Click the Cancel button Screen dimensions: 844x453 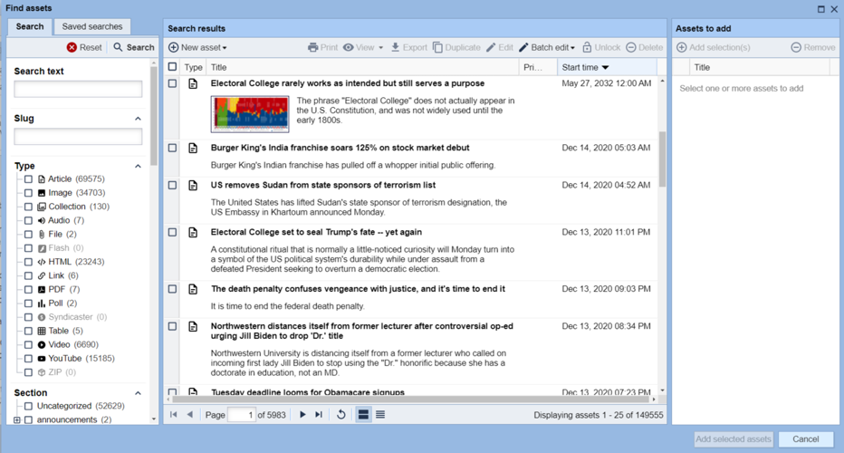tap(805, 439)
